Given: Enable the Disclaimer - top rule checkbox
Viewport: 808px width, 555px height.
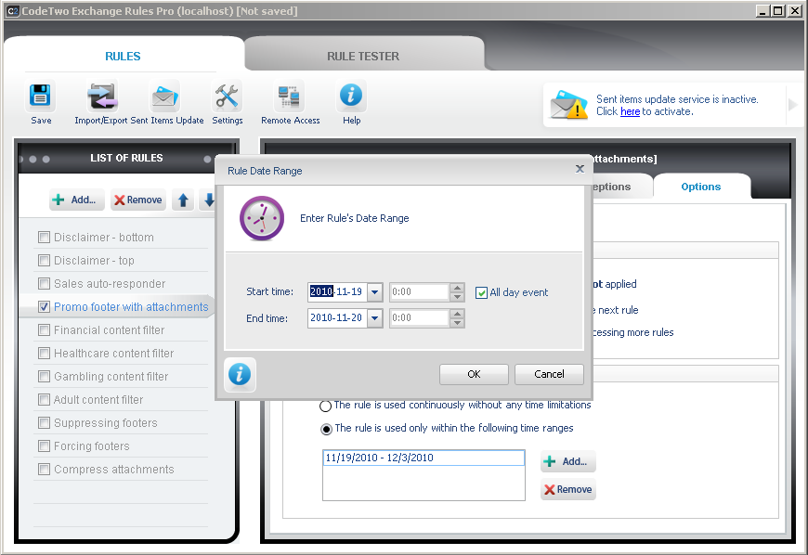Looking at the screenshot, I should coord(44,261).
